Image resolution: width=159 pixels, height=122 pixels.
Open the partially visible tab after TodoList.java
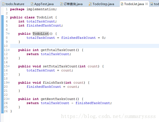pyautogui.click(x=155, y=4)
